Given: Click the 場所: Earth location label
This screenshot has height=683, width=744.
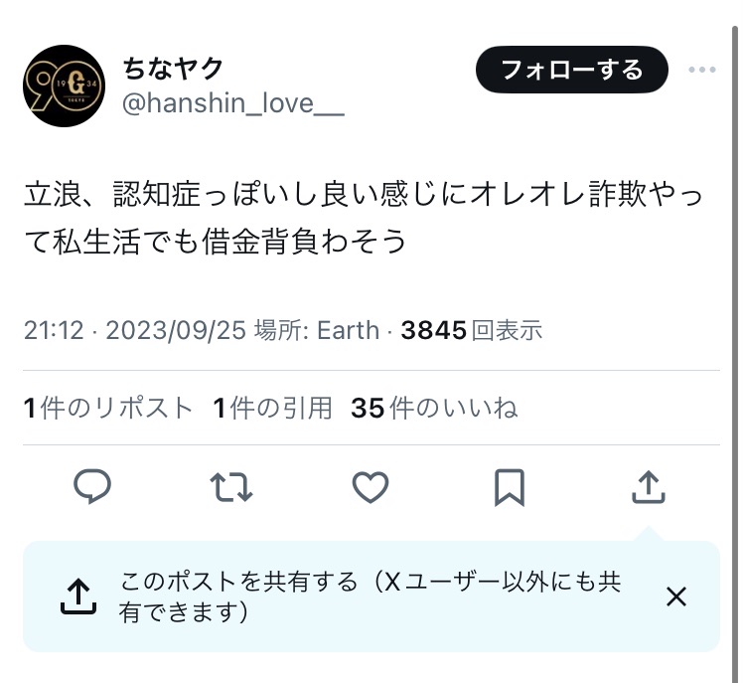Looking at the screenshot, I should pos(317,330).
